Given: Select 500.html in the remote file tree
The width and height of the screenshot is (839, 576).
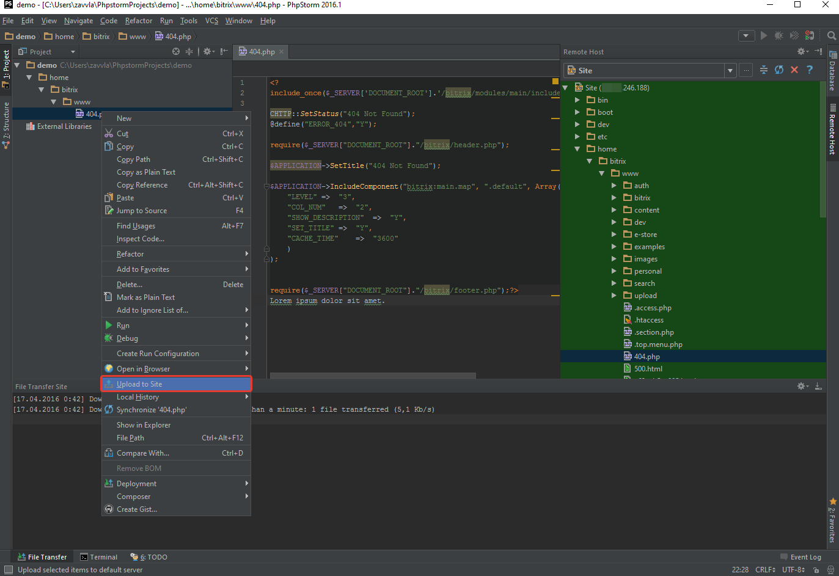Looking at the screenshot, I should click(x=648, y=369).
